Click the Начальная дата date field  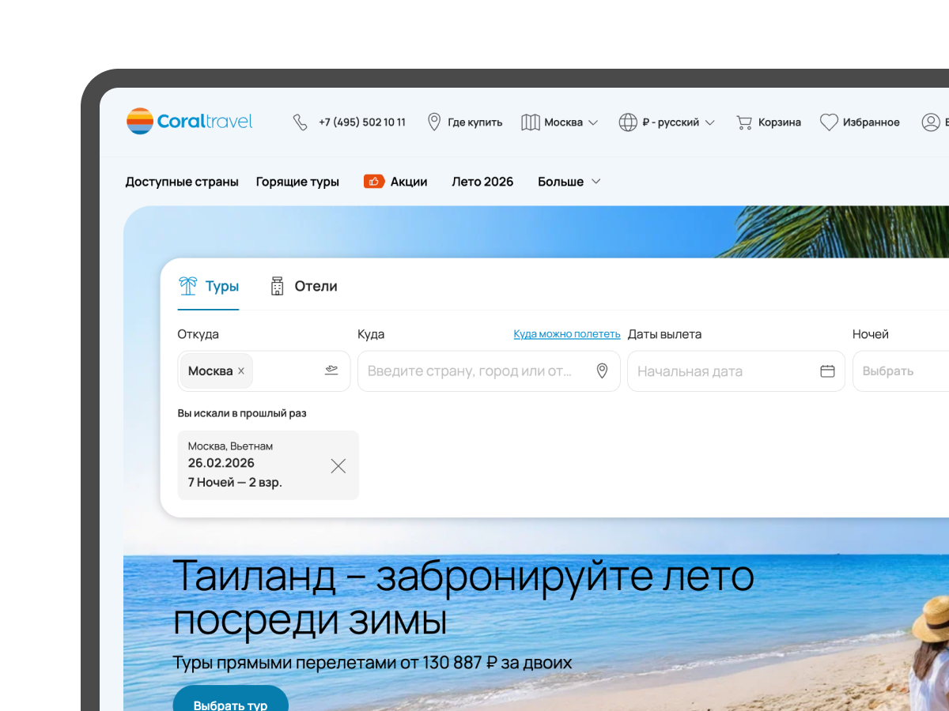pos(735,371)
